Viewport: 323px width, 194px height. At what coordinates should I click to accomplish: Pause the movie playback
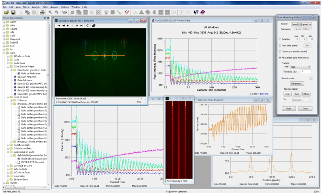[x=72, y=25]
